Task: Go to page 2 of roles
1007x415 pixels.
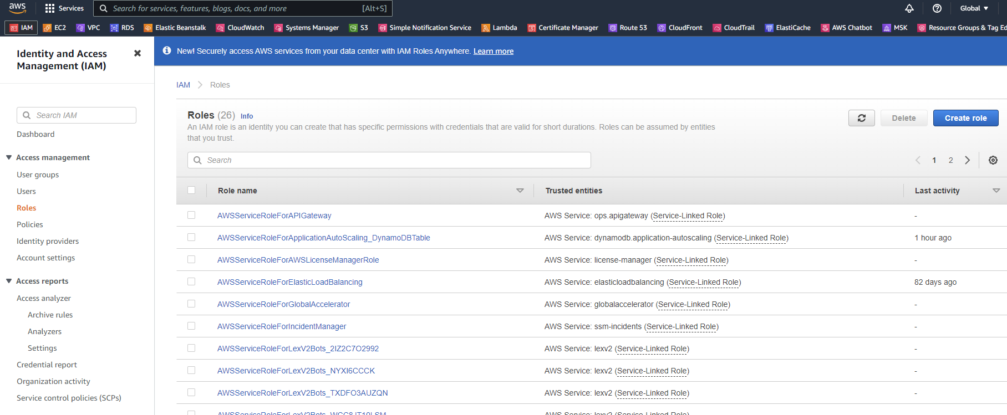Action: pos(950,160)
